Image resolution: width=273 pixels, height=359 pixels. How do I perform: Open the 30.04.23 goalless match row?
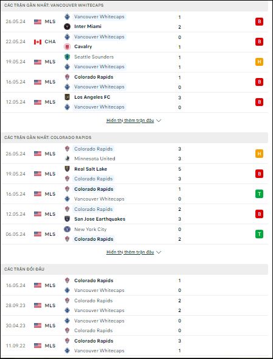coord(134,325)
